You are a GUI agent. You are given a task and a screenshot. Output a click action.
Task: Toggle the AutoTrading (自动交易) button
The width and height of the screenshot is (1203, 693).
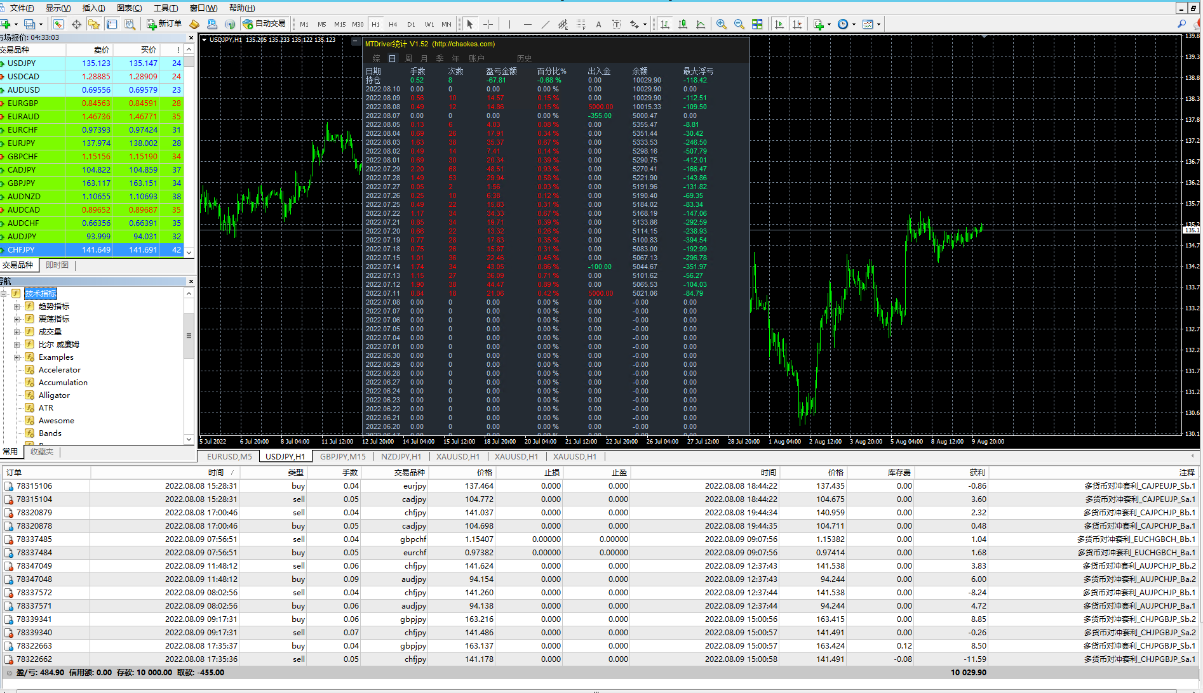264,24
